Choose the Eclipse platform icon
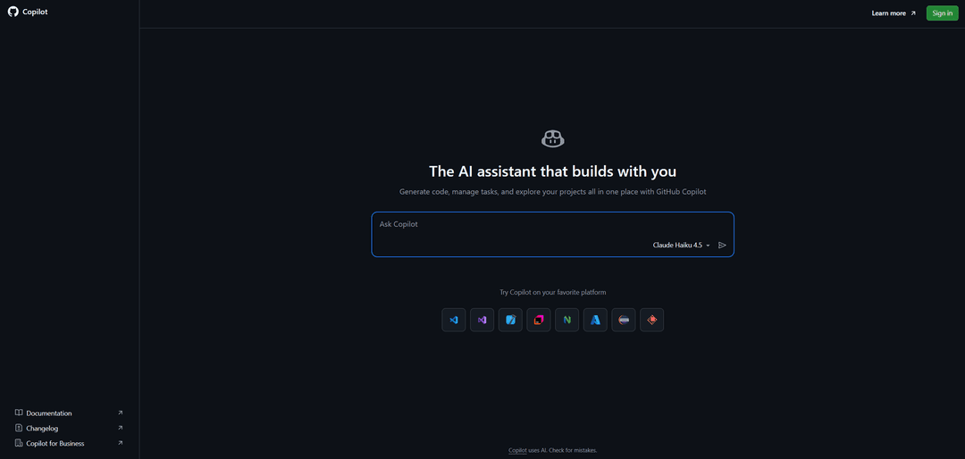This screenshot has height=459, width=965. [x=624, y=320]
